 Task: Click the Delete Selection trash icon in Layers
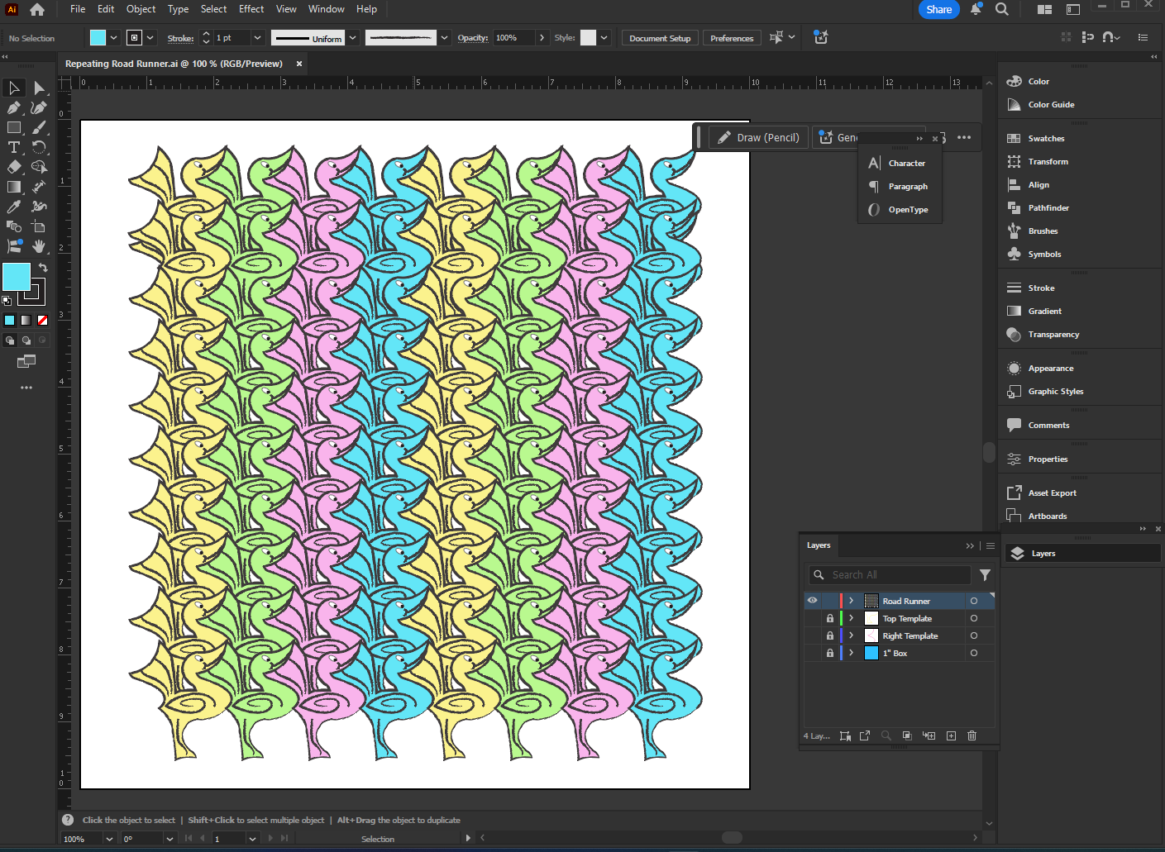click(972, 735)
